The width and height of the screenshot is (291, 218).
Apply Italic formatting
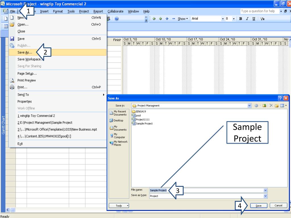point(247,19)
